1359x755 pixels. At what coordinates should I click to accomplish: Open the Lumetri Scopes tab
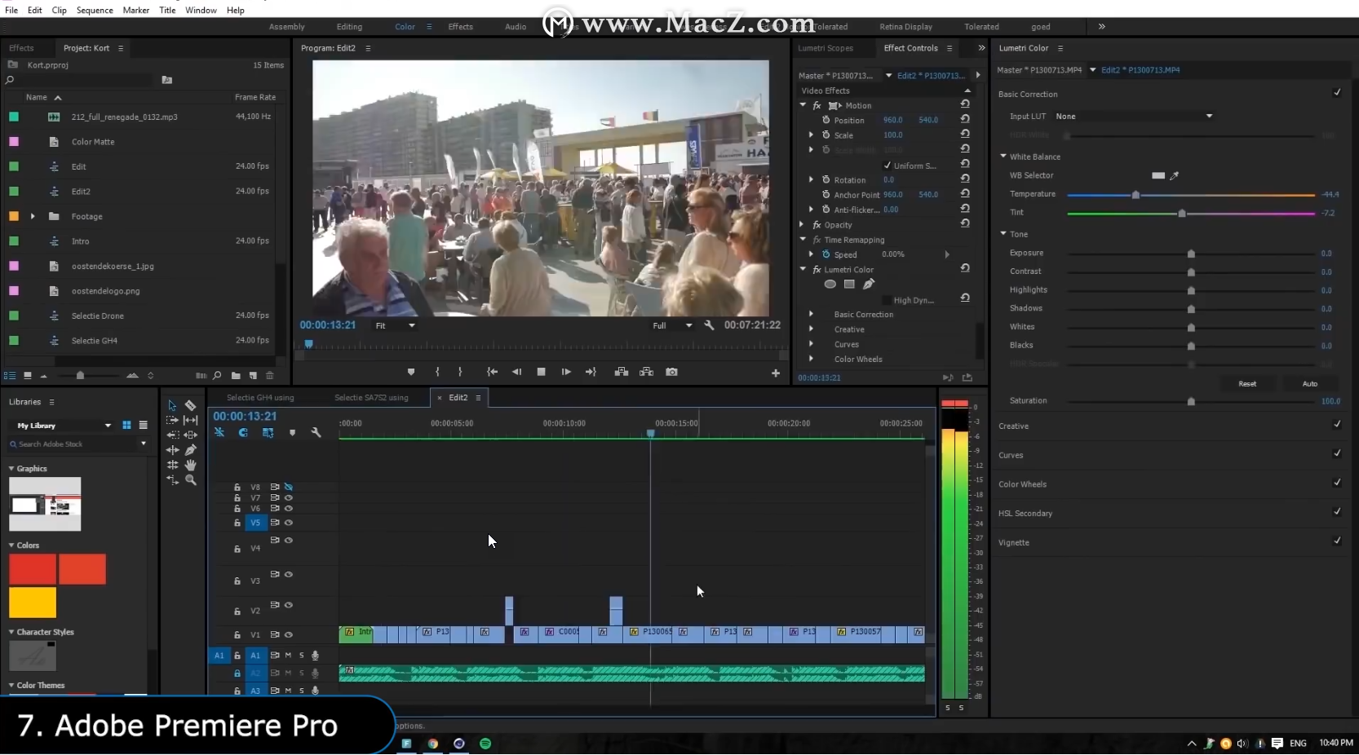(x=826, y=48)
